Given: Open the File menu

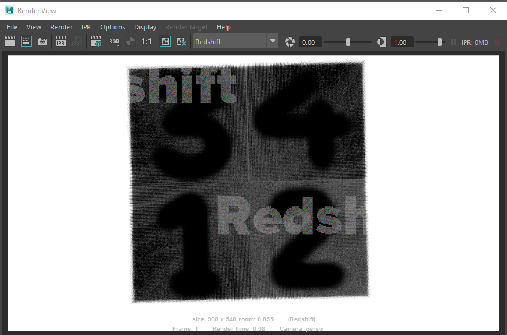Looking at the screenshot, I should pos(12,27).
